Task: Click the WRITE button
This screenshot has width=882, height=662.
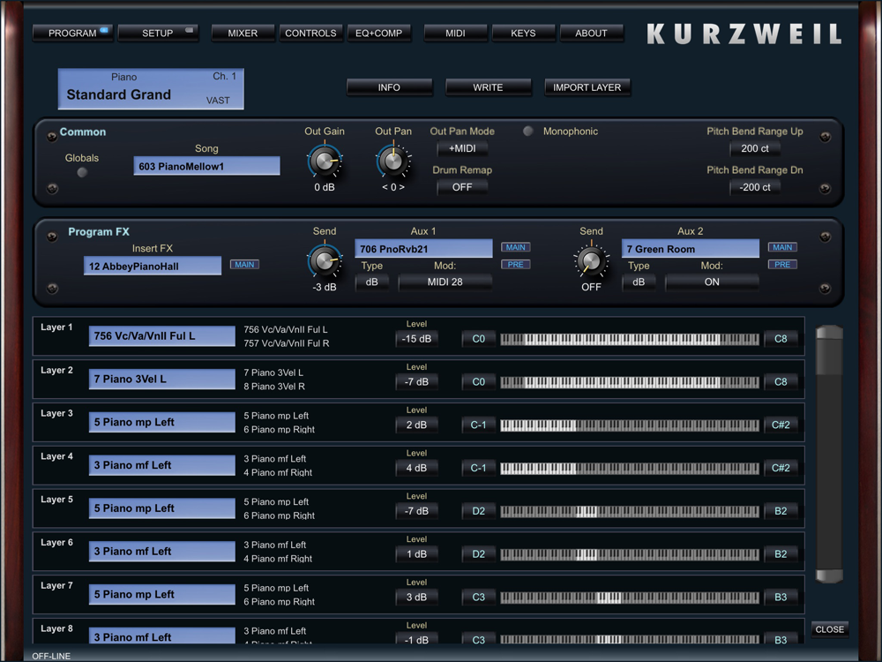Action: click(488, 87)
